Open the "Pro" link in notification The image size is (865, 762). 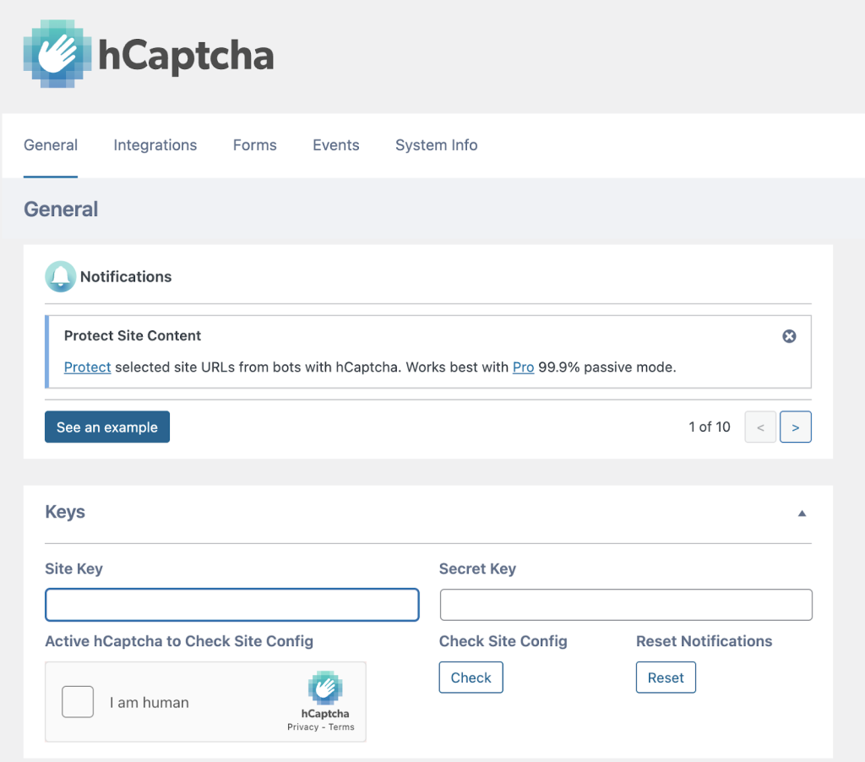523,367
